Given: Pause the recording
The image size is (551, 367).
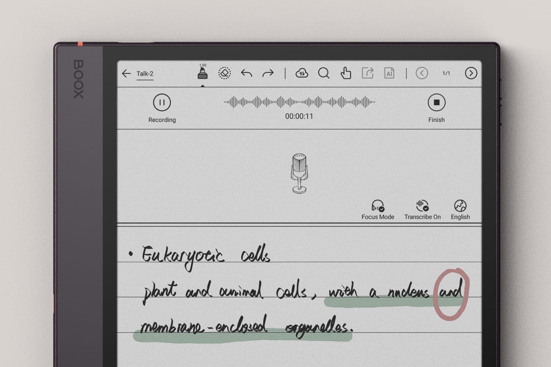Looking at the screenshot, I should (x=162, y=102).
